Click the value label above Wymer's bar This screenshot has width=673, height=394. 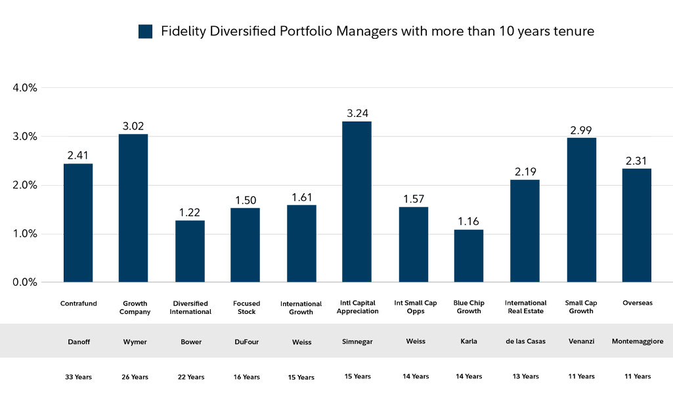133,126
